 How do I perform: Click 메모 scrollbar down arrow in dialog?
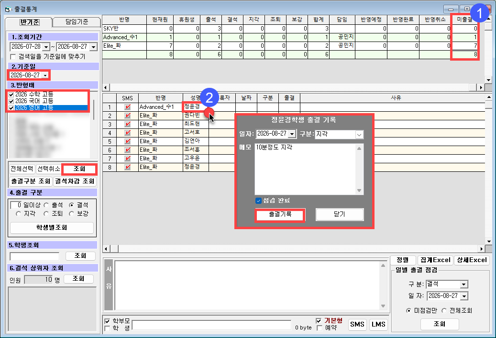point(359,190)
